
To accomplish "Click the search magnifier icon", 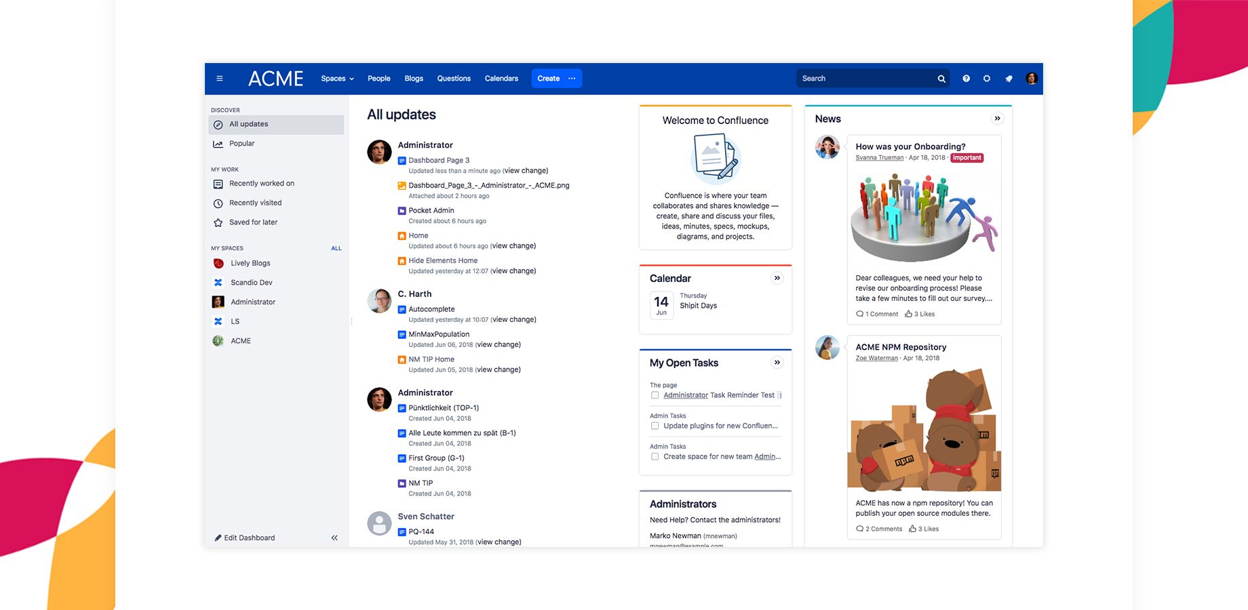I will point(941,79).
